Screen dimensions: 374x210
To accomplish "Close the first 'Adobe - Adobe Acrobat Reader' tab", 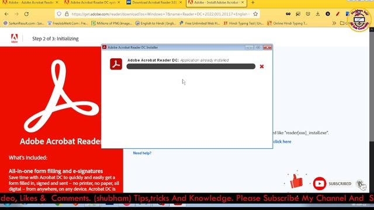I will (57, 2).
